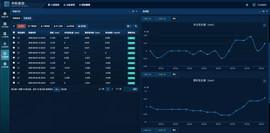Open the 累积变化量 chart menu
Image resolution: width=270 pixels, height=133 pixels.
[x=264, y=81]
